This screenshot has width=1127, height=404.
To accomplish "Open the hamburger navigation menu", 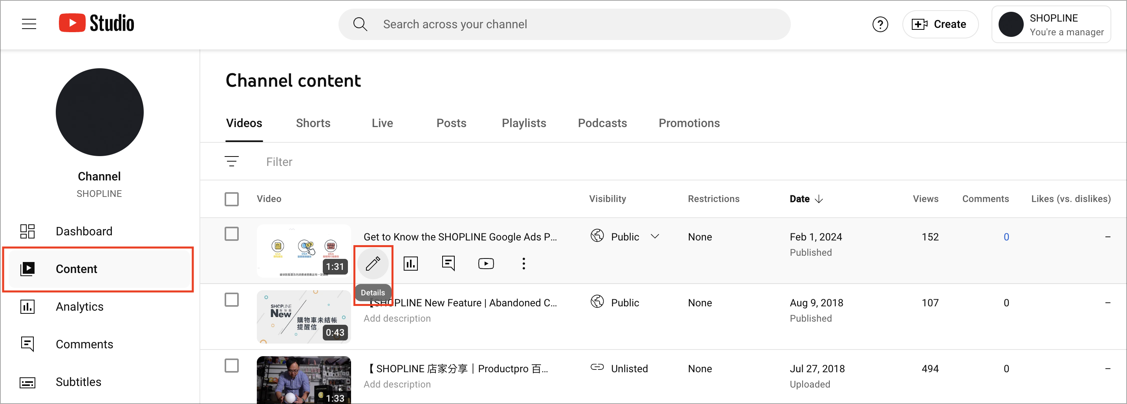I will click(x=29, y=24).
